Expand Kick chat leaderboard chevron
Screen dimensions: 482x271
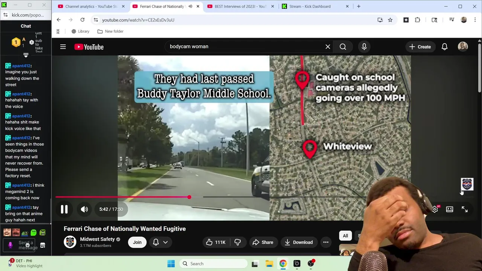[x=26, y=55]
